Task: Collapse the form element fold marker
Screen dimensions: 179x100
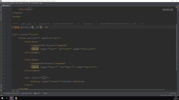Action: [11, 38]
